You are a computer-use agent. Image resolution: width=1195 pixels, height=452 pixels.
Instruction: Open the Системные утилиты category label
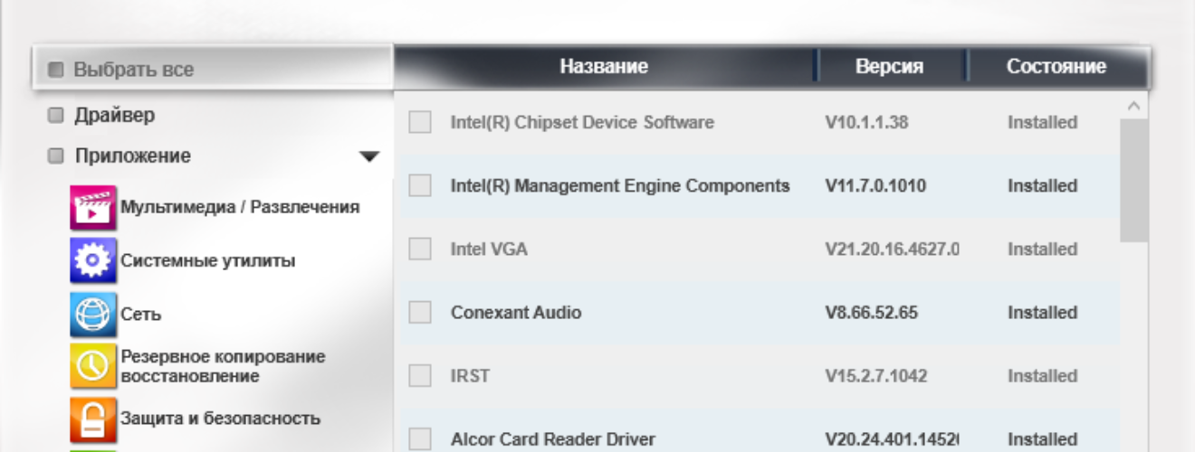(208, 261)
